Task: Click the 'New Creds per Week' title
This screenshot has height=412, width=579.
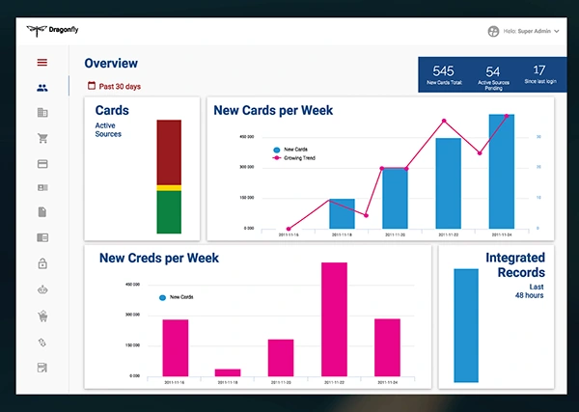Action: (159, 258)
